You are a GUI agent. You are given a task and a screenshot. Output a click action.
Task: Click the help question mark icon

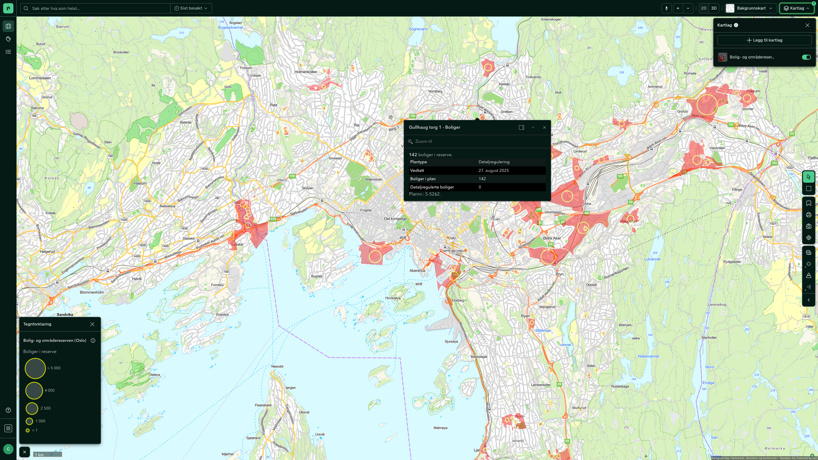point(8,410)
